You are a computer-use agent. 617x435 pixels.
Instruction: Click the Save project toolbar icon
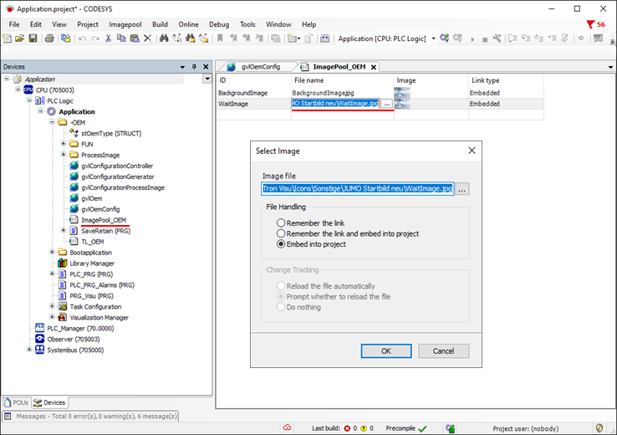(x=33, y=38)
